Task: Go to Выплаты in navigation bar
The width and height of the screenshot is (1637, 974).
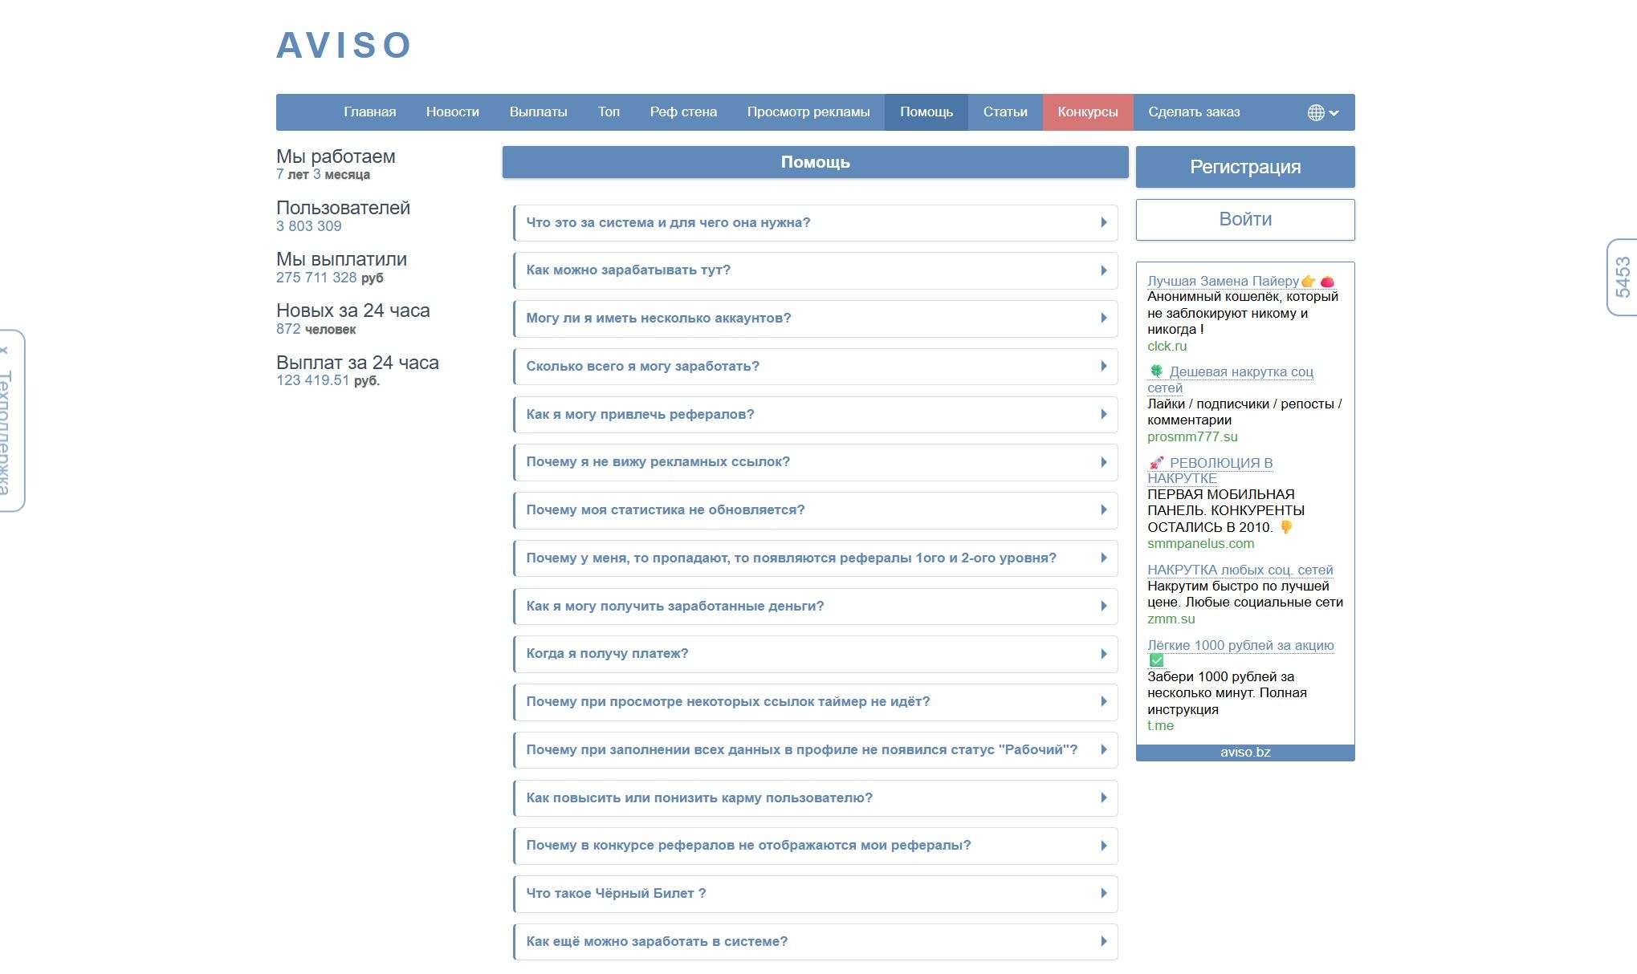Action: [538, 112]
